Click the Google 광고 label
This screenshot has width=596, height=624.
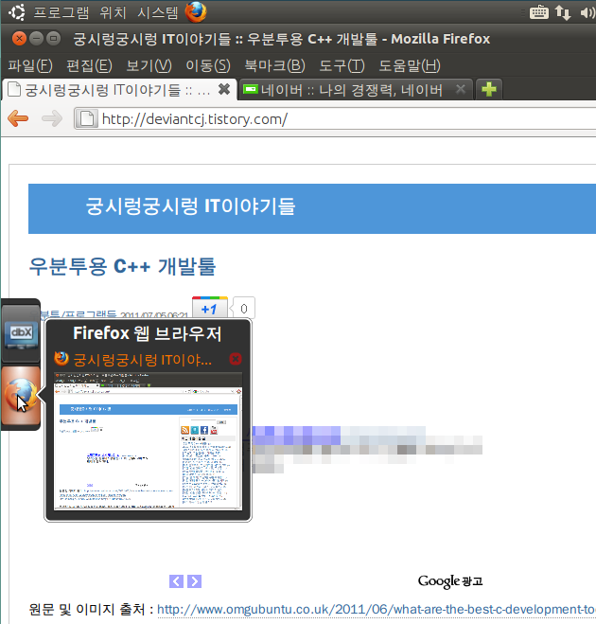(450, 581)
